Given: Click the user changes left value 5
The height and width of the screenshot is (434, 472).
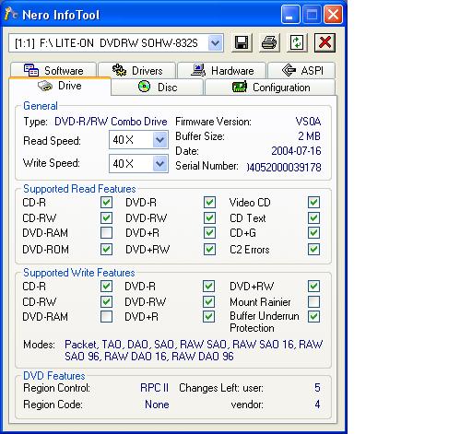Looking at the screenshot, I should click(317, 388).
